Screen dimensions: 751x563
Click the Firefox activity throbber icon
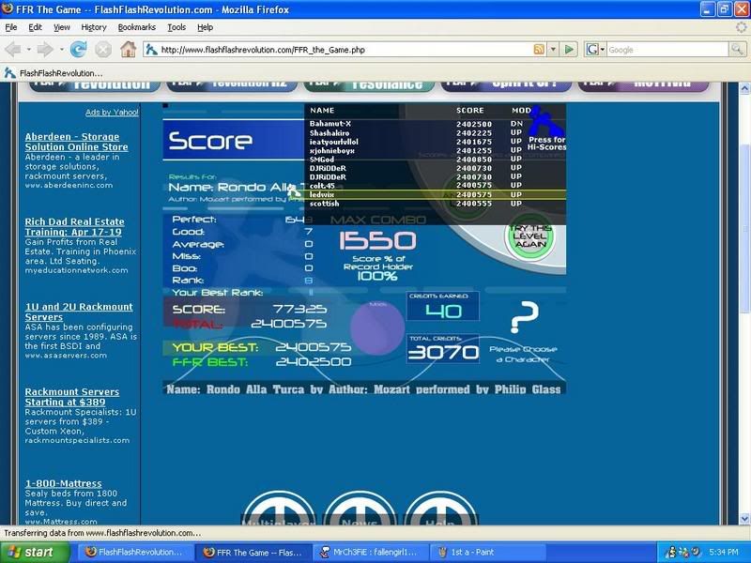point(741,27)
